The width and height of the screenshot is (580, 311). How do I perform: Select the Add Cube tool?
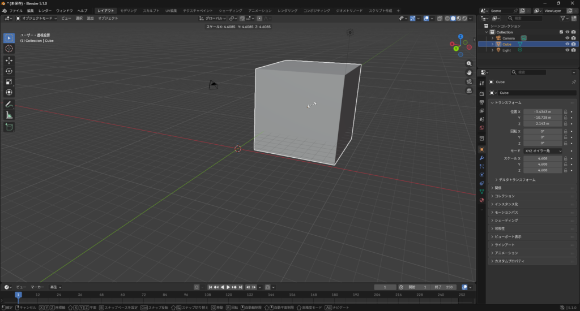[x=9, y=127]
